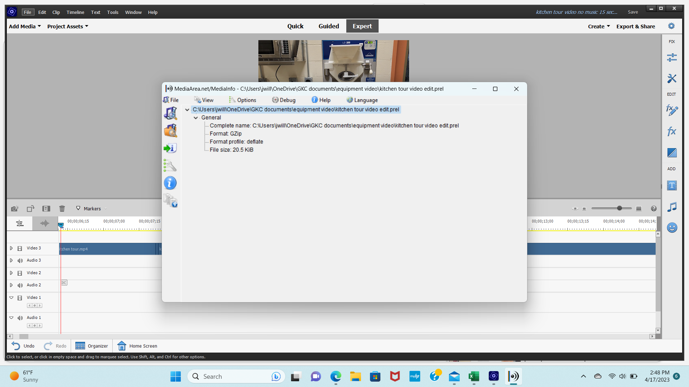Screen dimensions: 689x387
Task: Switch to the Quick editing mode tab
Action: pos(295,26)
